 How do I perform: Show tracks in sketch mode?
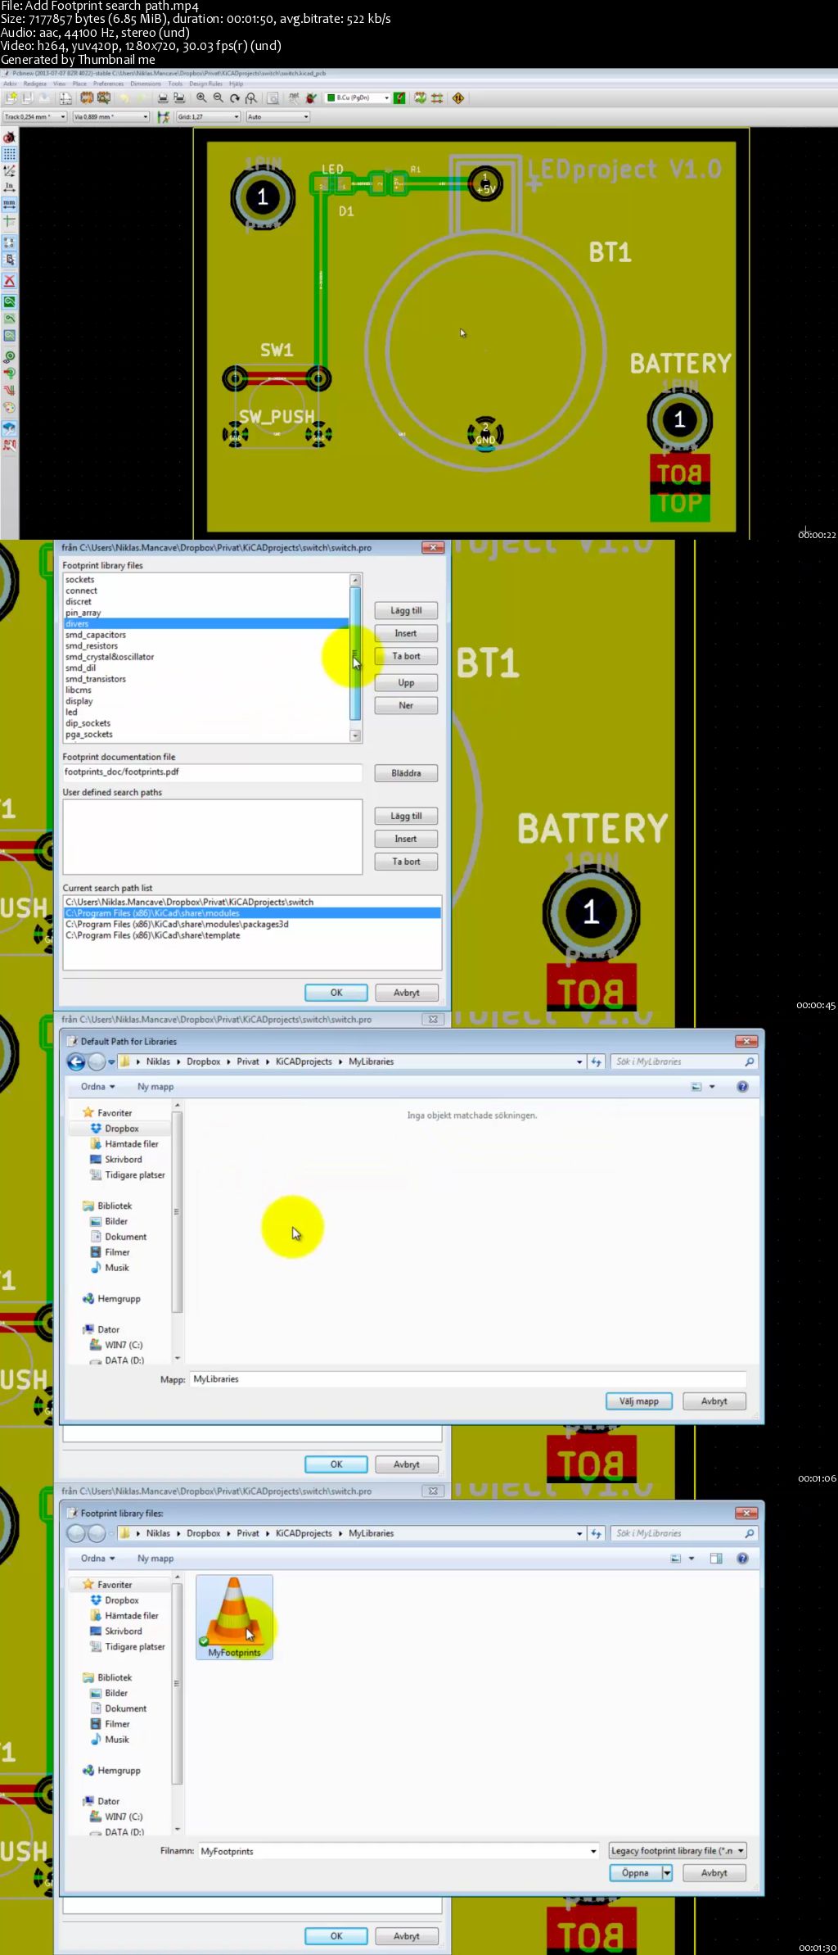(x=9, y=390)
